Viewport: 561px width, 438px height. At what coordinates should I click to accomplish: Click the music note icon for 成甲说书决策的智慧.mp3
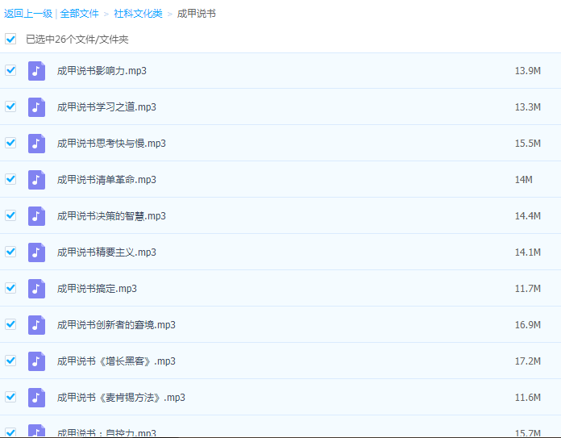(36, 216)
